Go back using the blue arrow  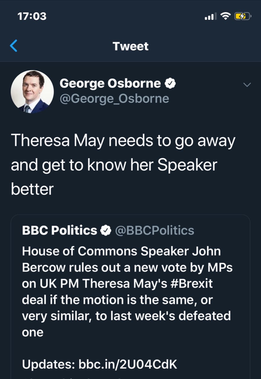click(14, 46)
